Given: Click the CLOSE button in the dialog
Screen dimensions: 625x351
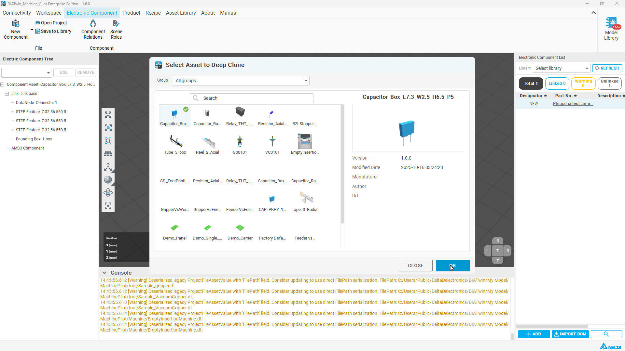Looking at the screenshot, I should click(415, 266).
